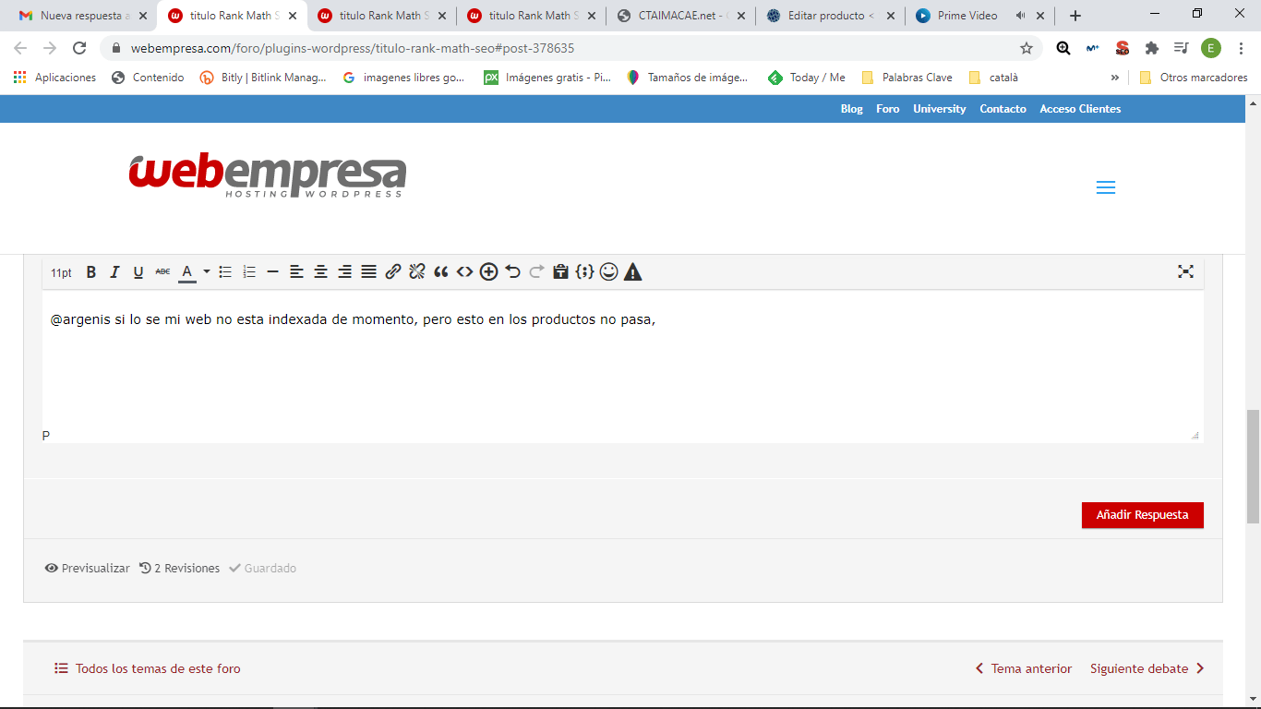1261x709 pixels.
Task: Apply strikethrough formatting
Action: coord(162,271)
